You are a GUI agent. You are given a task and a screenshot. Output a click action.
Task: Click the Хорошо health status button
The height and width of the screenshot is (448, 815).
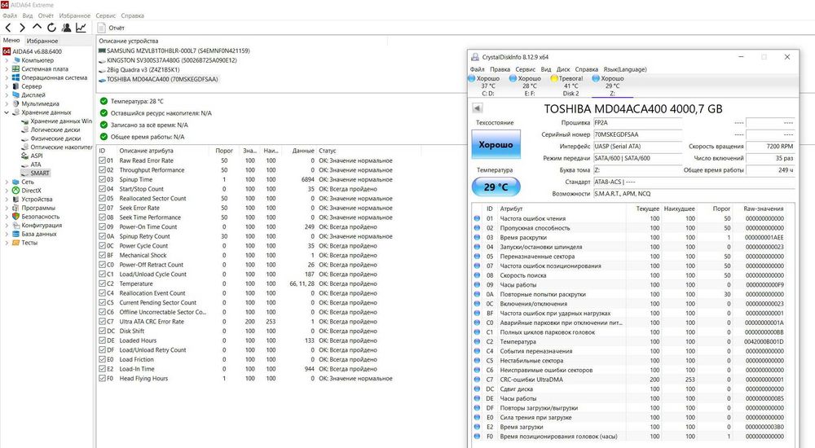tap(496, 144)
